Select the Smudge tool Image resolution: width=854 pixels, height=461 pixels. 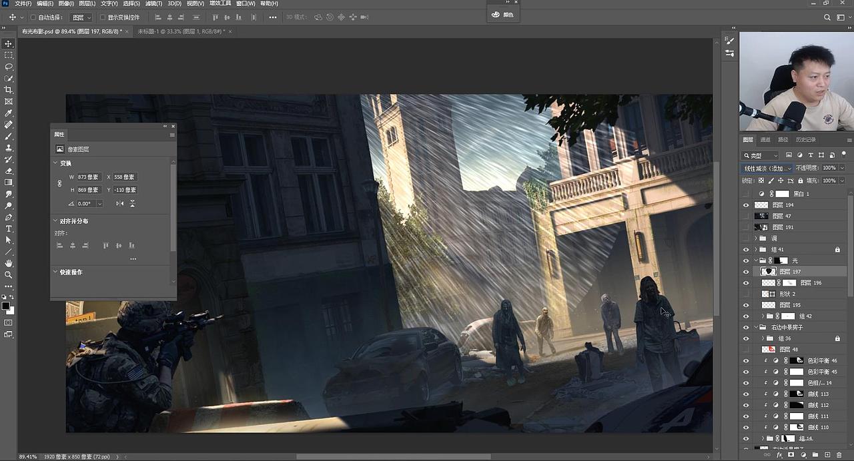pos(9,194)
